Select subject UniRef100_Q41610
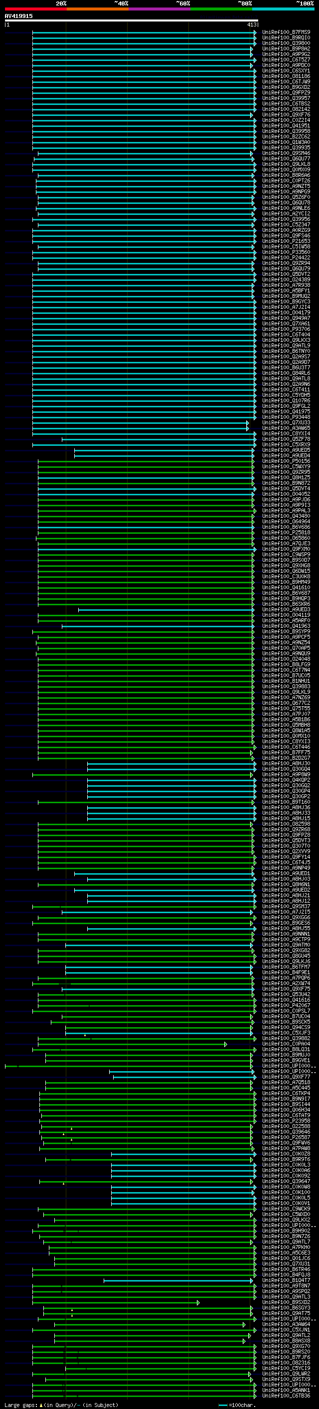 tap(286, 587)
